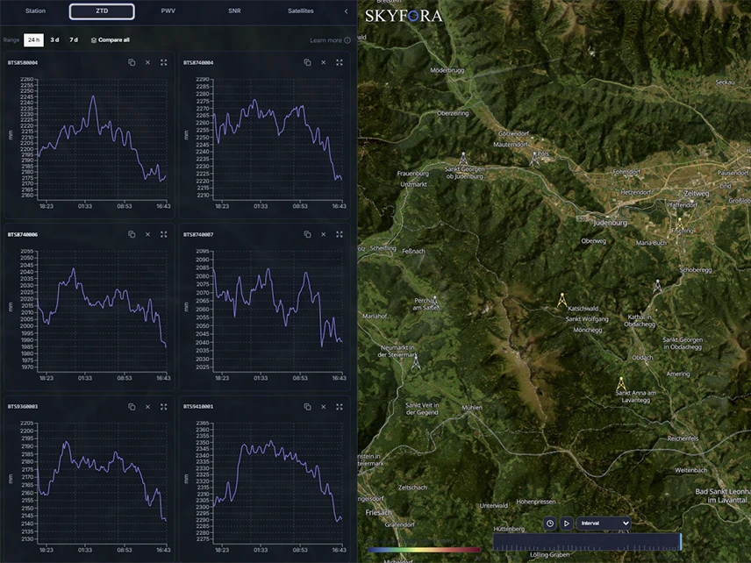Copy the BTS8740007 chart

click(x=307, y=234)
